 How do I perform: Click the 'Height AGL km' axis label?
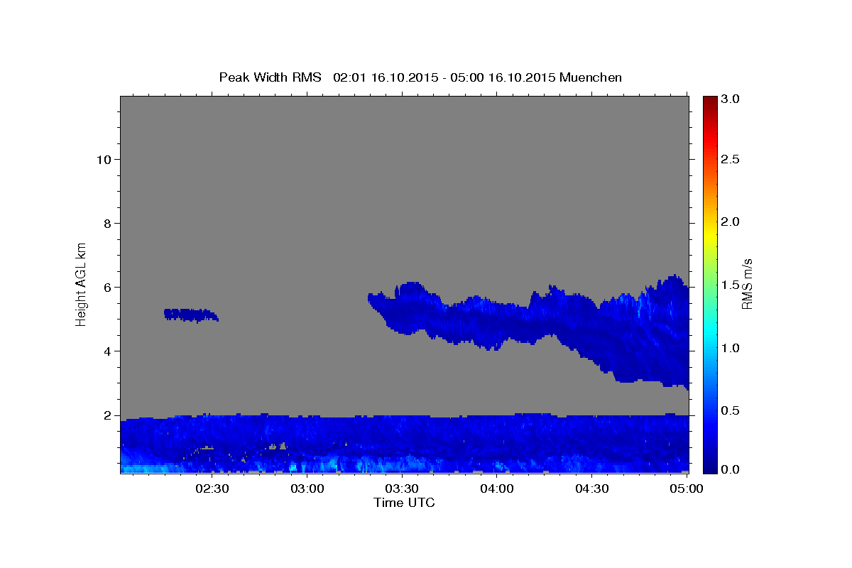(x=82, y=284)
